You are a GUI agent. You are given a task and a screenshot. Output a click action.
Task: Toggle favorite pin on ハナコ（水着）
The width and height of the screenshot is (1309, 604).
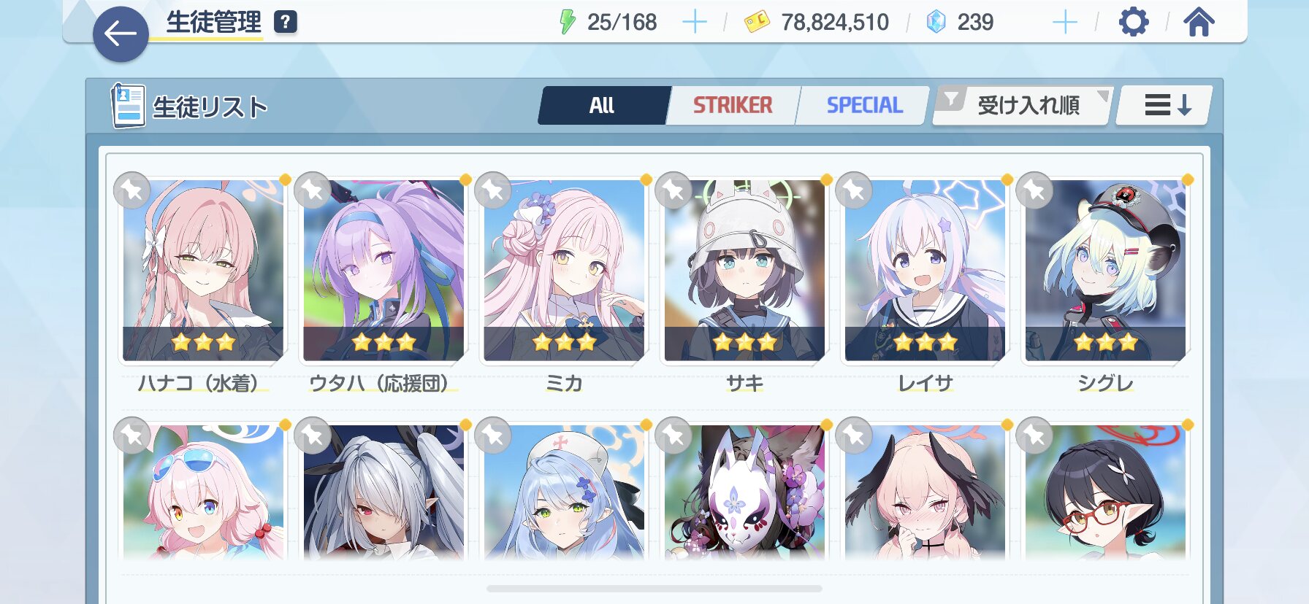[132, 191]
